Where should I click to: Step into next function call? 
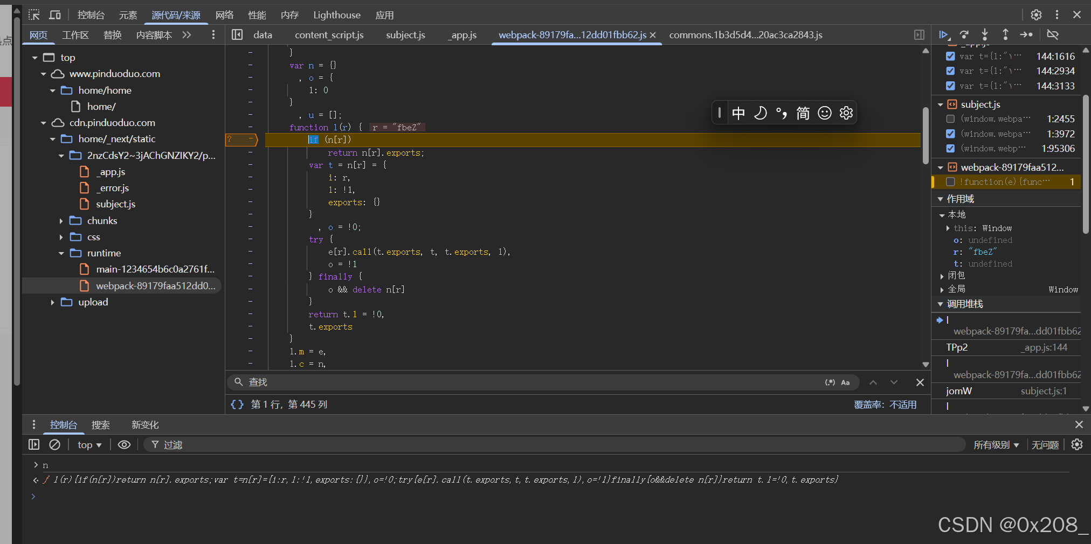click(985, 35)
